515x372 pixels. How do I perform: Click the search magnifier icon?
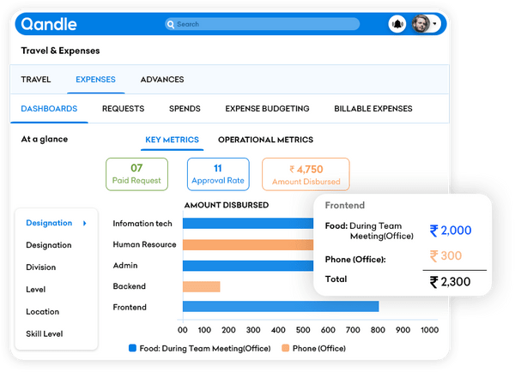[x=171, y=24]
